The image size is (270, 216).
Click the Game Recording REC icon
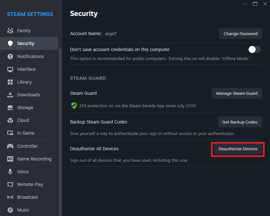10,159
